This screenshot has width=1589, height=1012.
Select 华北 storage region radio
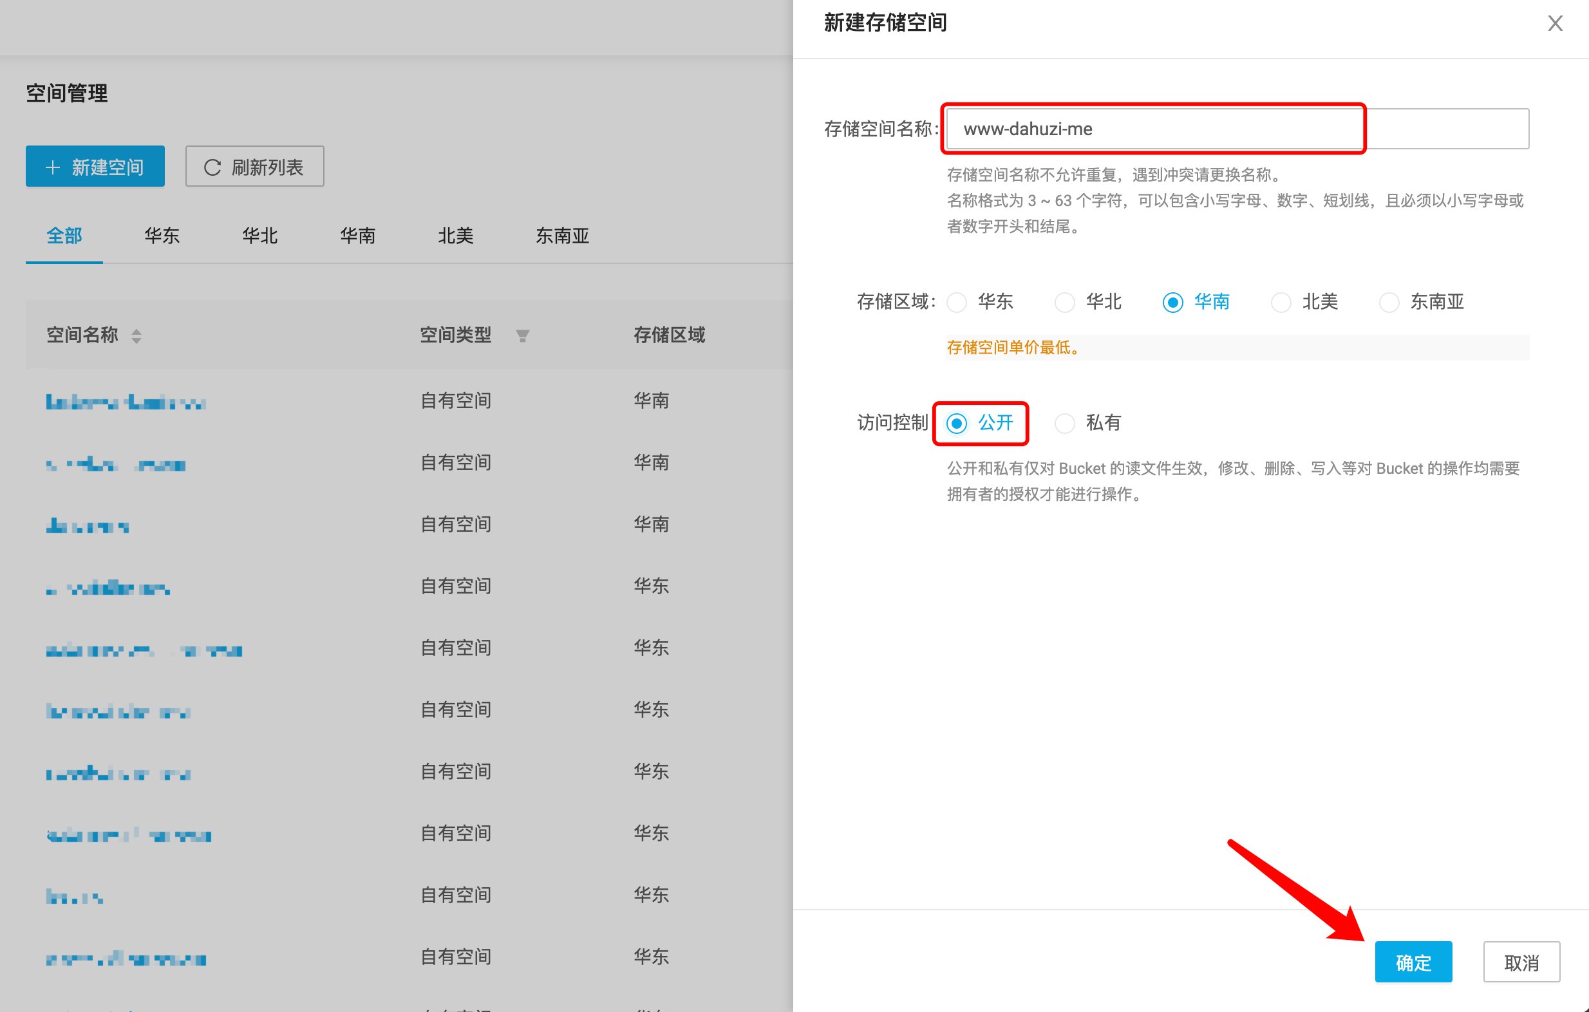point(1064,302)
